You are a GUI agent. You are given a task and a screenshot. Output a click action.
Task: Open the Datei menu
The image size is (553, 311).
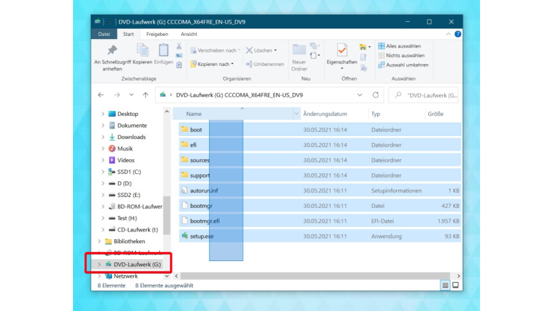point(104,34)
